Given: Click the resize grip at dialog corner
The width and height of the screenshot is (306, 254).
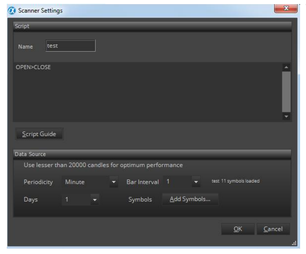Looking at the screenshot, I should 293,243.
